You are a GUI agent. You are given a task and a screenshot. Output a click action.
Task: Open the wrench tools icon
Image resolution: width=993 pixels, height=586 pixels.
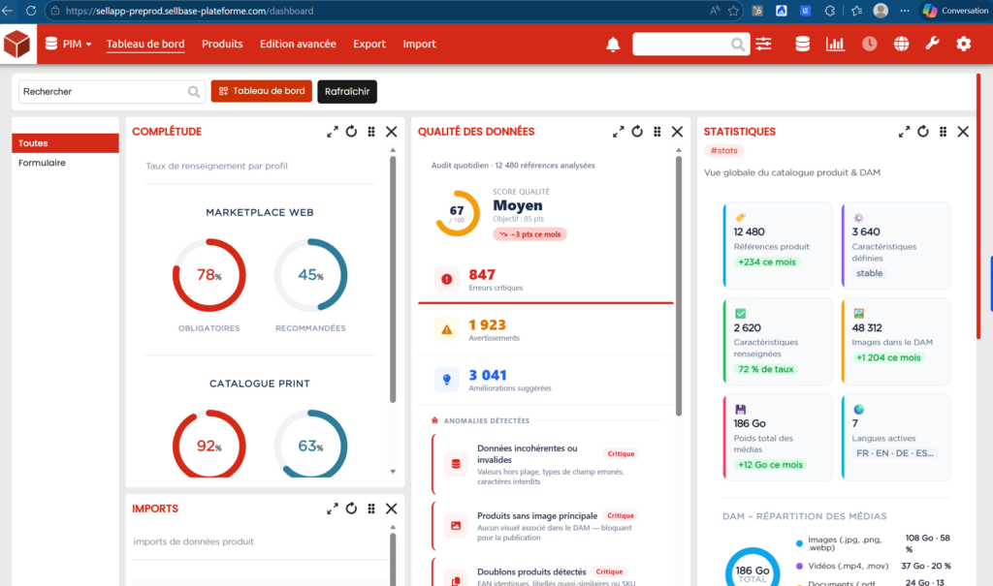[933, 45]
